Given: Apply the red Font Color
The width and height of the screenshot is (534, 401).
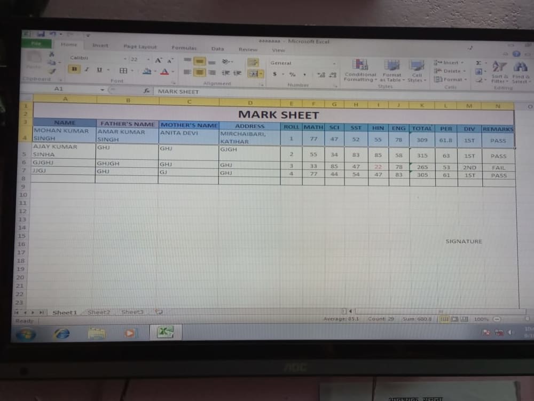Looking at the screenshot, I should (164, 72).
